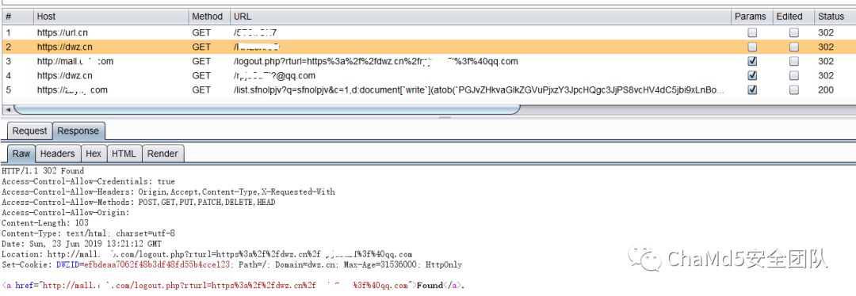Click the 302 status in row 1
This screenshot has width=856, height=296.
pyautogui.click(x=825, y=32)
